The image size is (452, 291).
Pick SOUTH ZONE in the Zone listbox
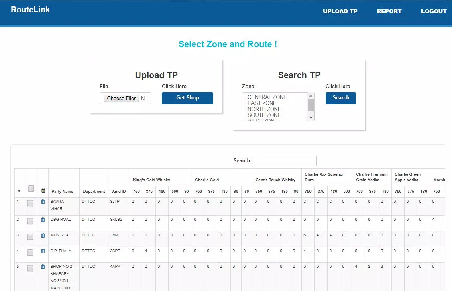[264, 115]
